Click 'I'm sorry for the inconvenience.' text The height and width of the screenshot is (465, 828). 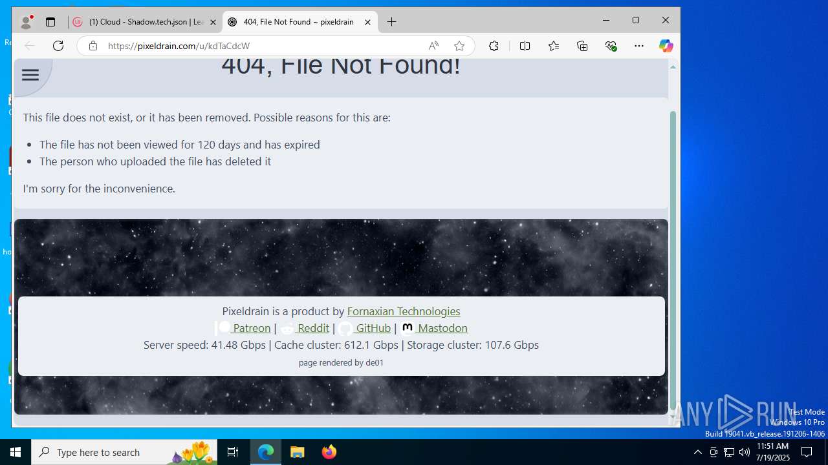99,189
